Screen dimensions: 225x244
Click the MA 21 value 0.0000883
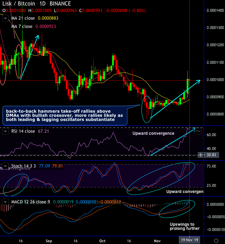coord(48,18)
